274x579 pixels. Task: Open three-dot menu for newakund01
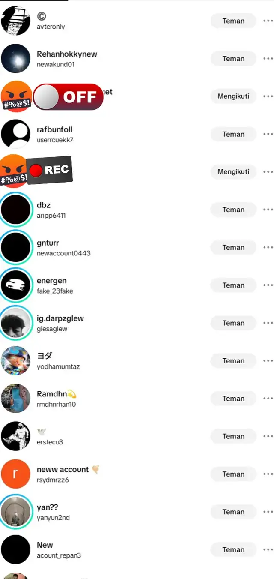click(268, 59)
